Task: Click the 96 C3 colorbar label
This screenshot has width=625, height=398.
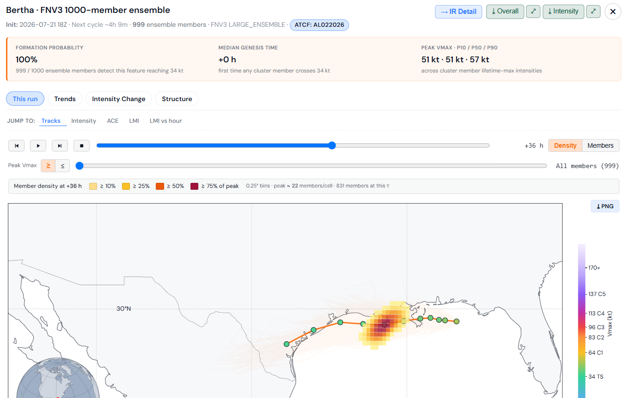Action: 596,327
